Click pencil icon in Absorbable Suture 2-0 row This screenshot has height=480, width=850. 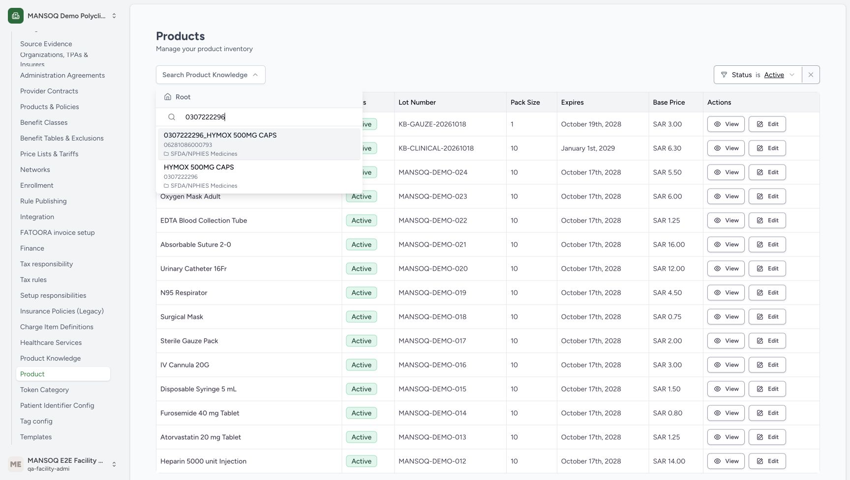point(759,245)
